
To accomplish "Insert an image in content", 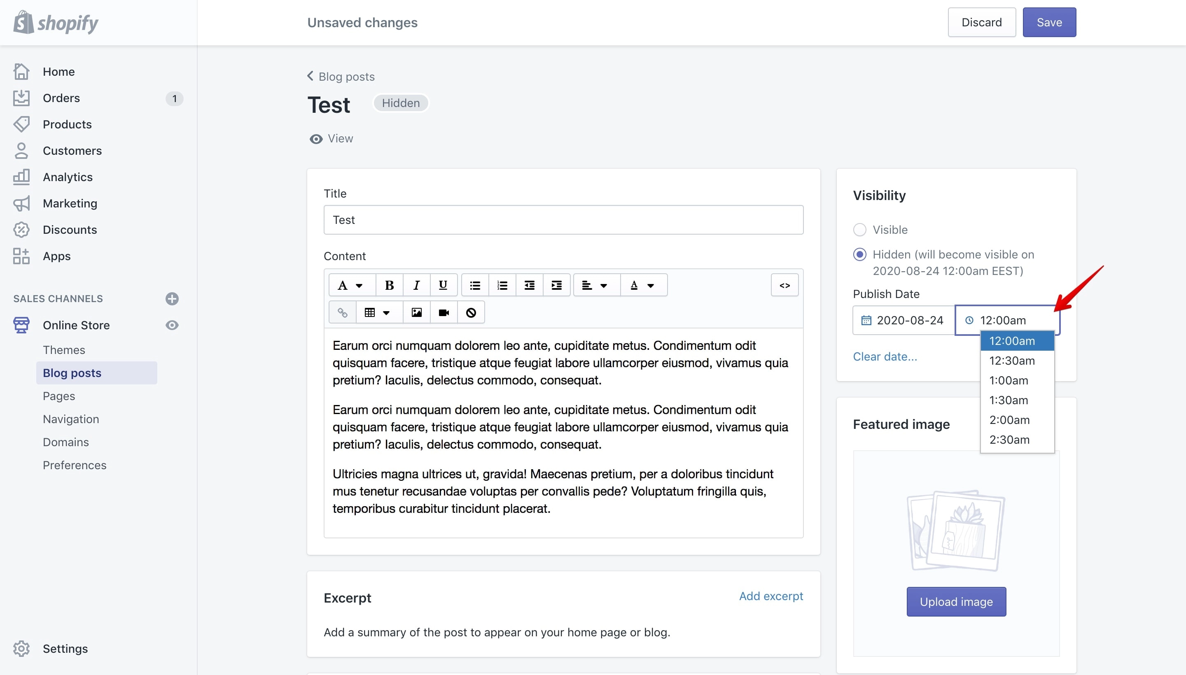I will 416,312.
